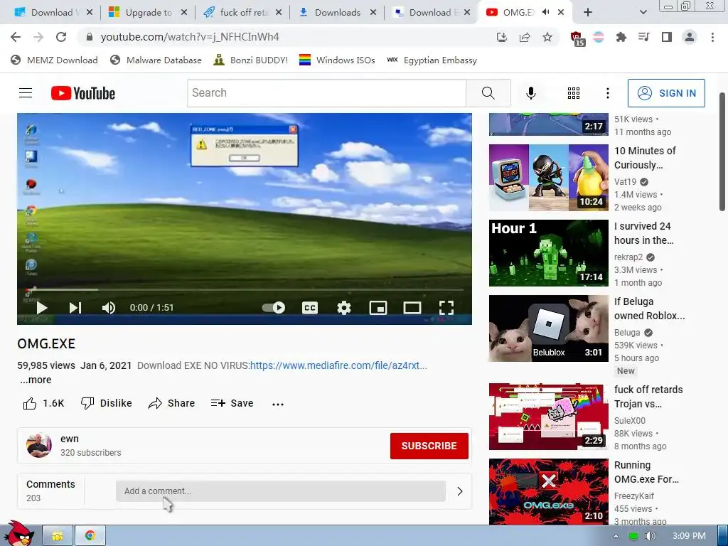The height and width of the screenshot is (546, 728).
Task: Click the Chrome taskbar icon
Action: tap(90, 535)
